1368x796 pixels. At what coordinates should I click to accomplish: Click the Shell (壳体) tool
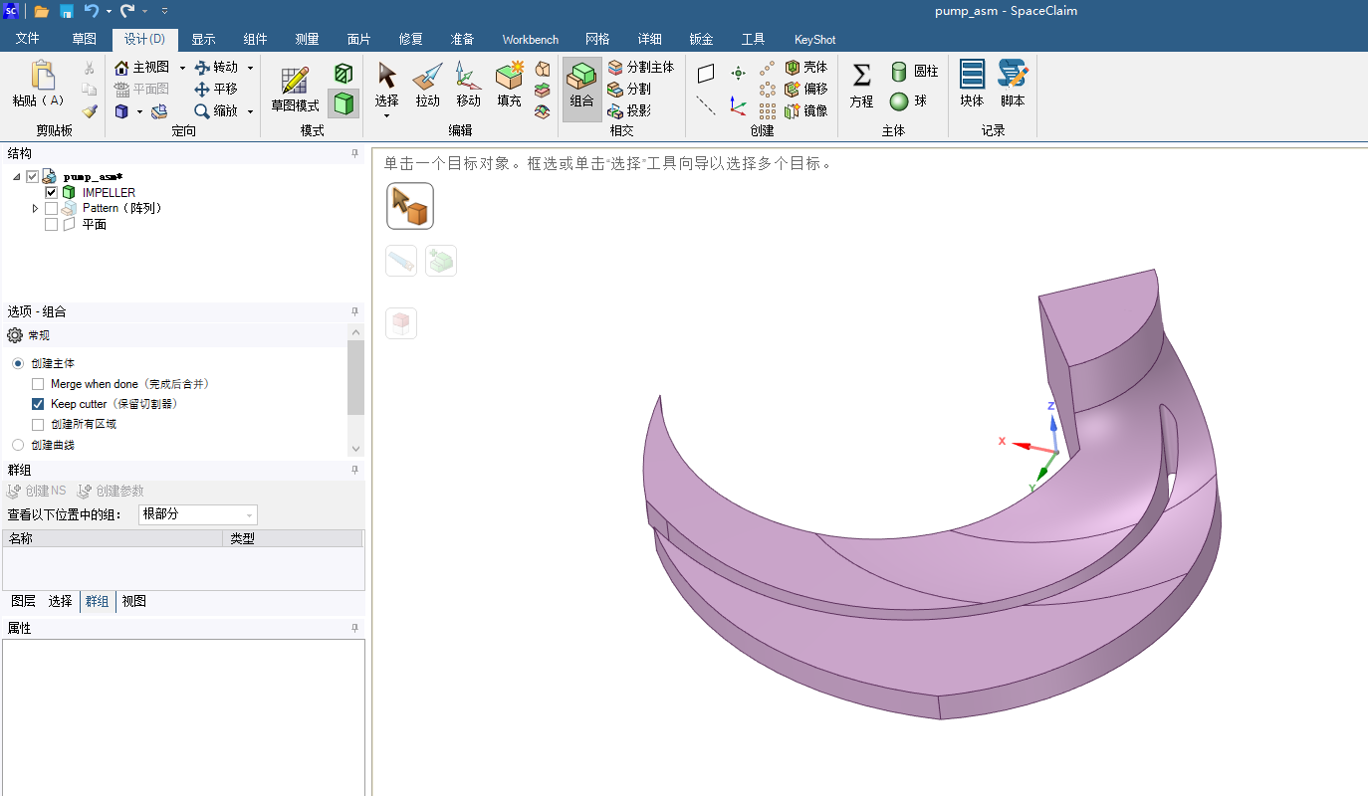pyautogui.click(x=805, y=67)
